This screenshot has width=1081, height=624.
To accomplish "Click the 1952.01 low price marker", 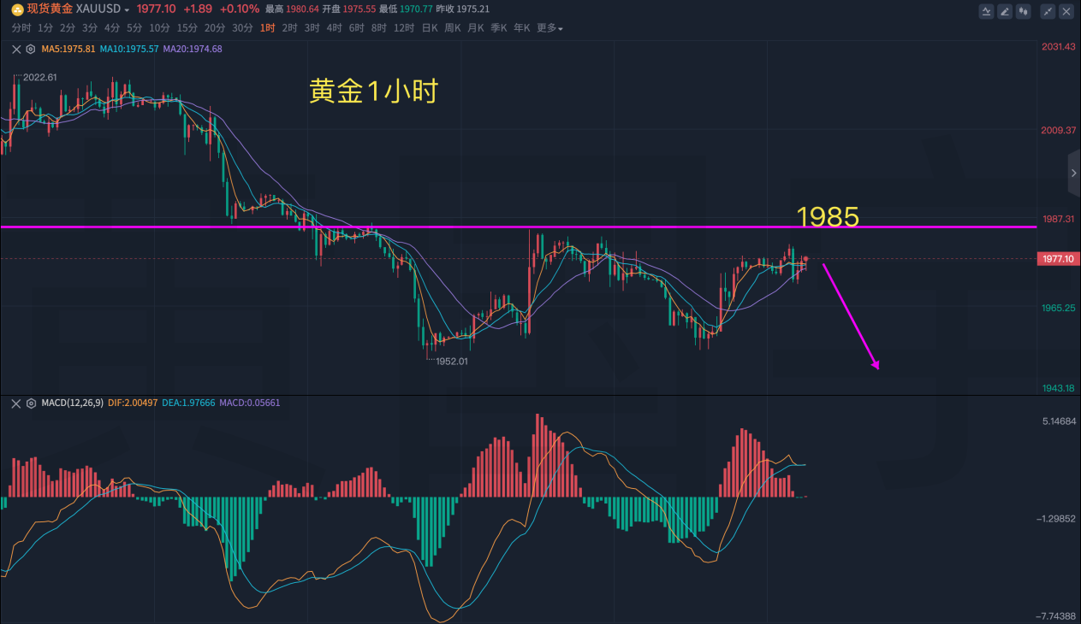I will point(450,362).
